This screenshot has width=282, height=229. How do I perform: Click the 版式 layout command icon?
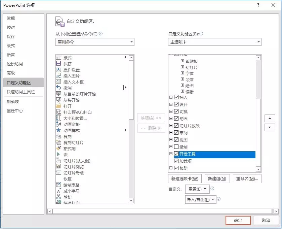pos(58,57)
